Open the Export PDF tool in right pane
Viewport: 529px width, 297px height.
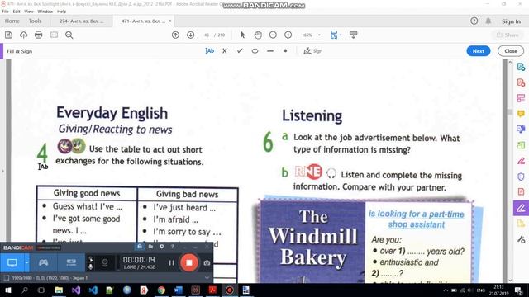pos(521,67)
